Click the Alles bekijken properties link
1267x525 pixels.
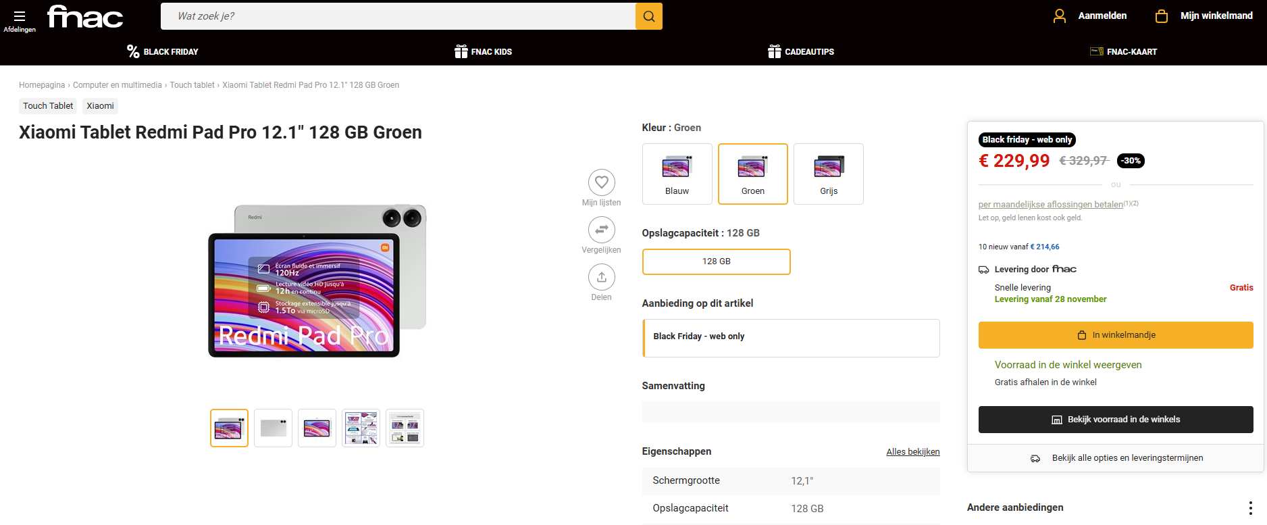(912, 452)
